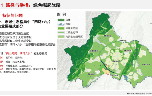Click the dark blue road segment on the map
152x96 pixels.
[x=108, y=67]
